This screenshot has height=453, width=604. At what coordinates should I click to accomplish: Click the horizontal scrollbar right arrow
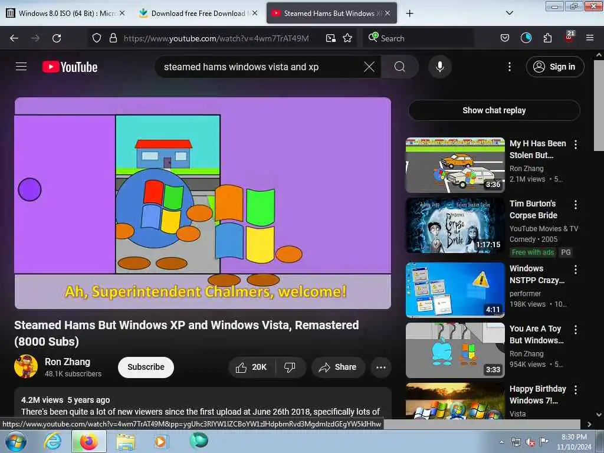(589, 424)
